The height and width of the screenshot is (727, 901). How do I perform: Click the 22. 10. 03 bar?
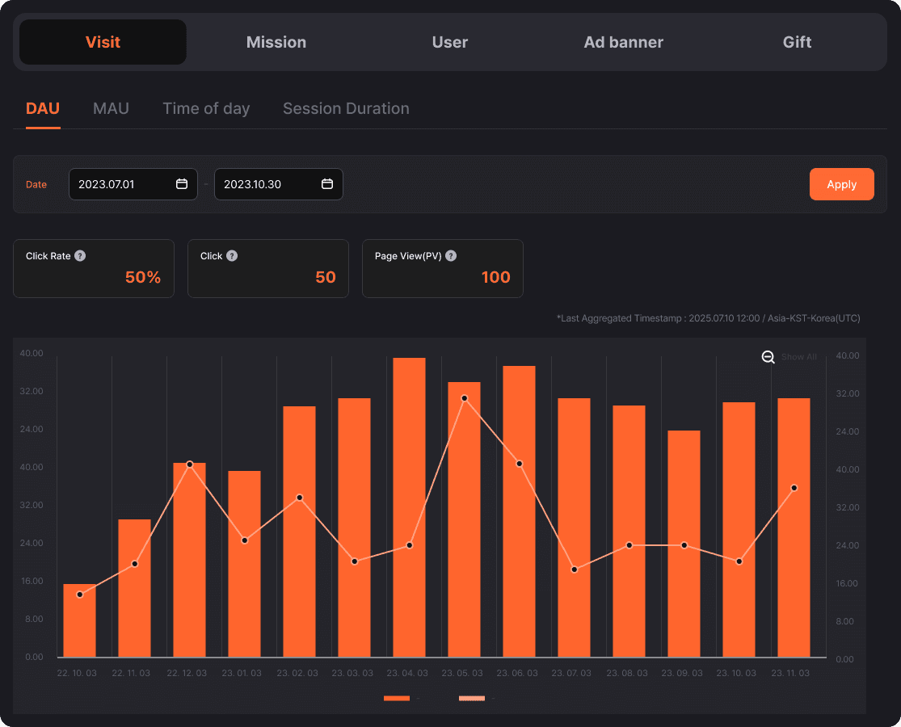[79, 620]
